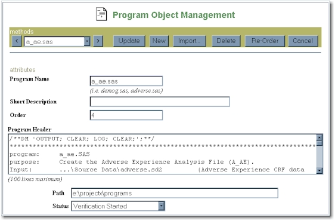Image resolution: width=335 pixels, height=221 pixels.
Task: Click the Program Object Management document icon
Action: click(101, 14)
